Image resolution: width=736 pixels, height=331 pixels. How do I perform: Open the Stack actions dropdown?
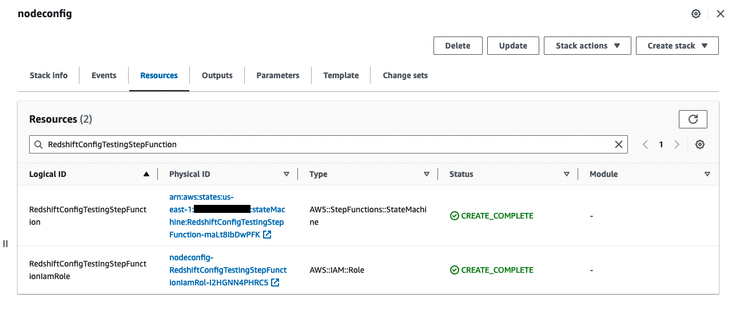point(587,45)
